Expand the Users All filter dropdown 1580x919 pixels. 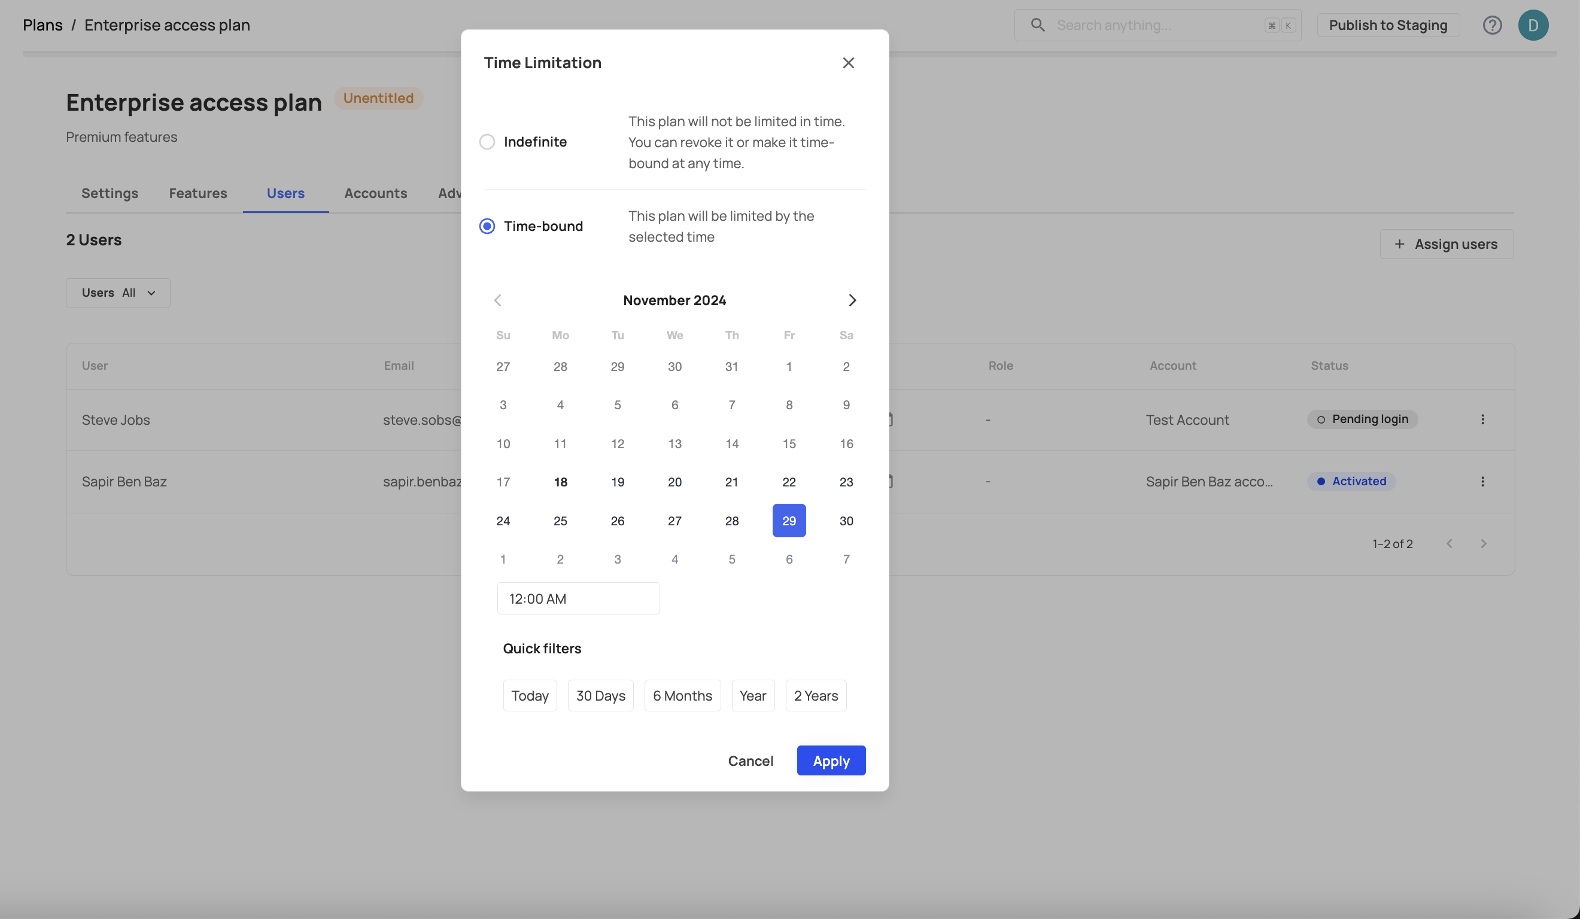click(118, 293)
